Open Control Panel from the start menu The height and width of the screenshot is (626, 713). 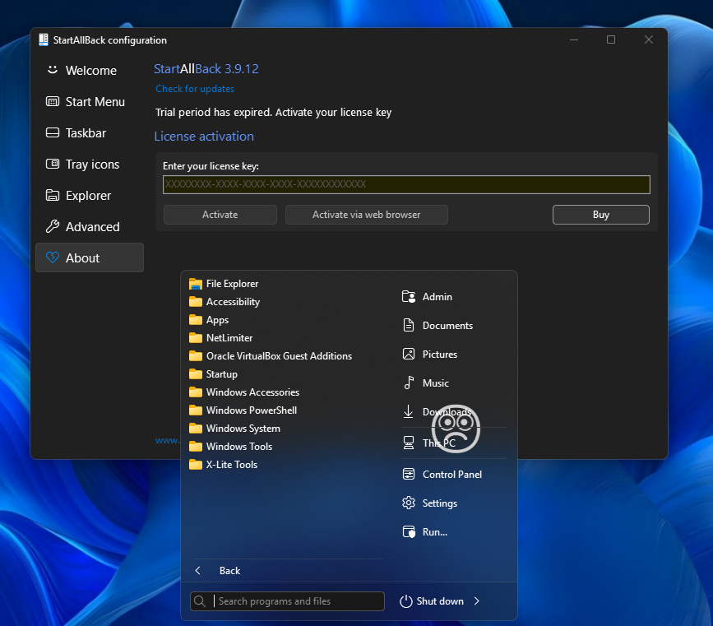[454, 474]
